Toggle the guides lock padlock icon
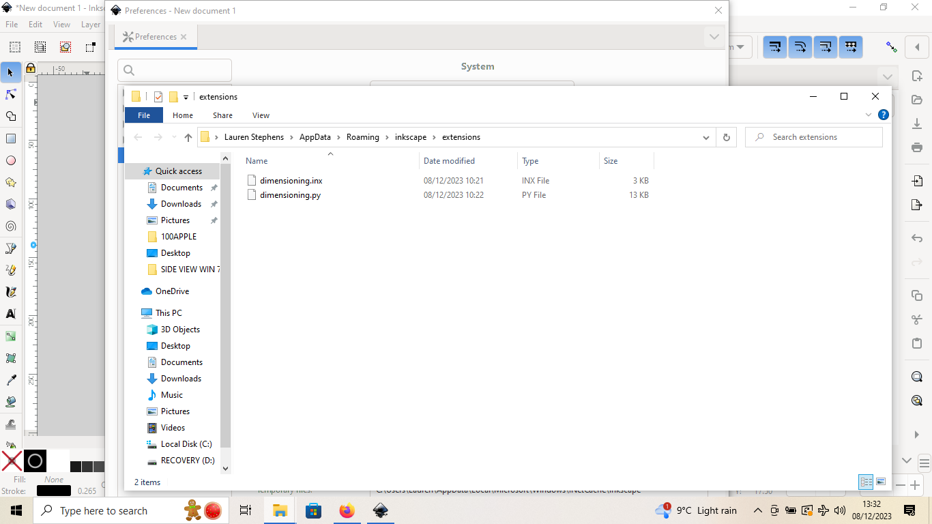 30,68
